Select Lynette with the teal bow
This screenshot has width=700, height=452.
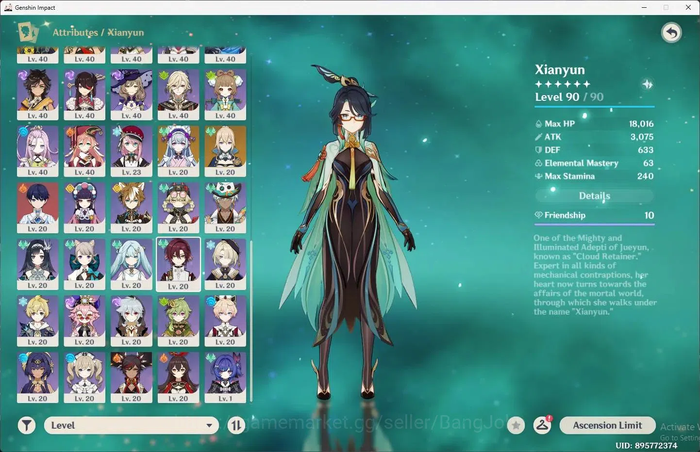coord(84,265)
